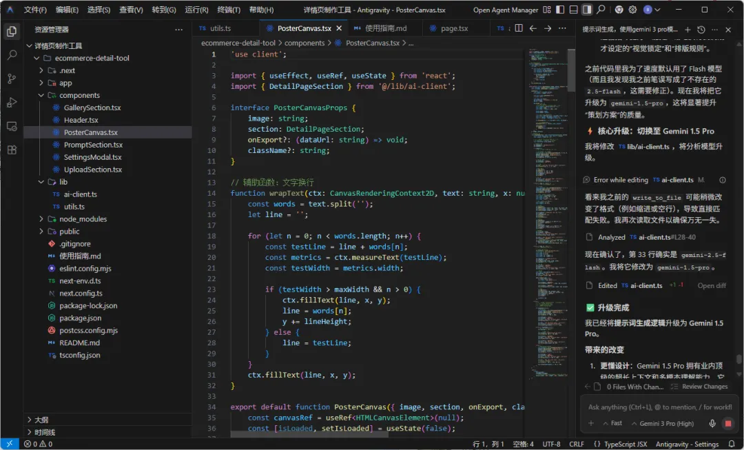Click the stop generation red square button

click(x=727, y=423)
